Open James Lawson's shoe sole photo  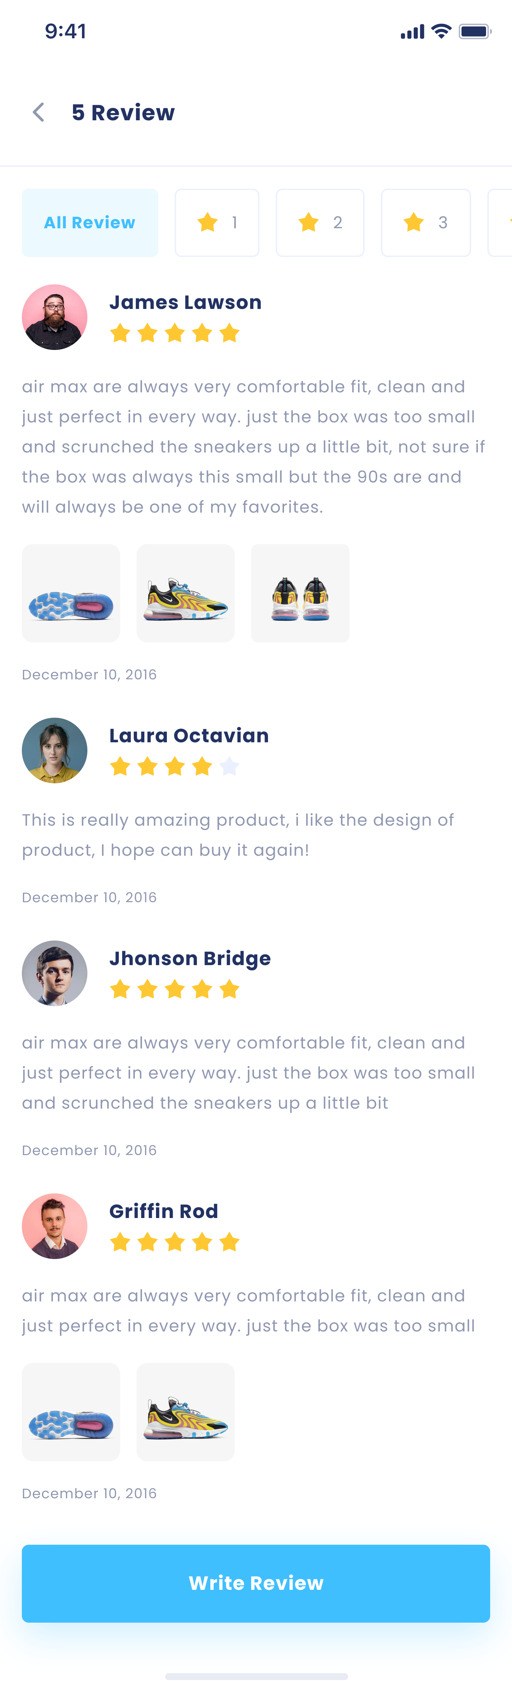coord(71,593)
